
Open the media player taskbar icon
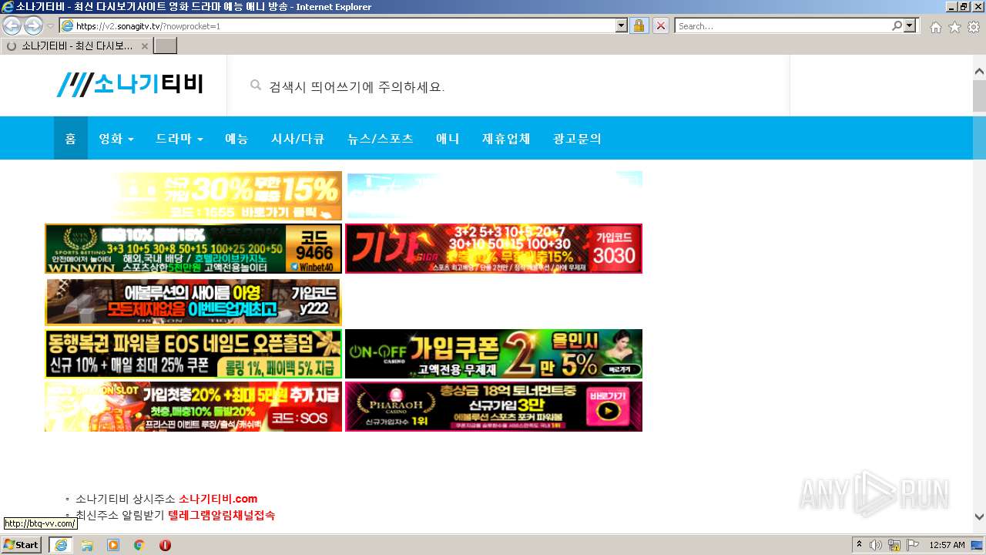point(113,545)
